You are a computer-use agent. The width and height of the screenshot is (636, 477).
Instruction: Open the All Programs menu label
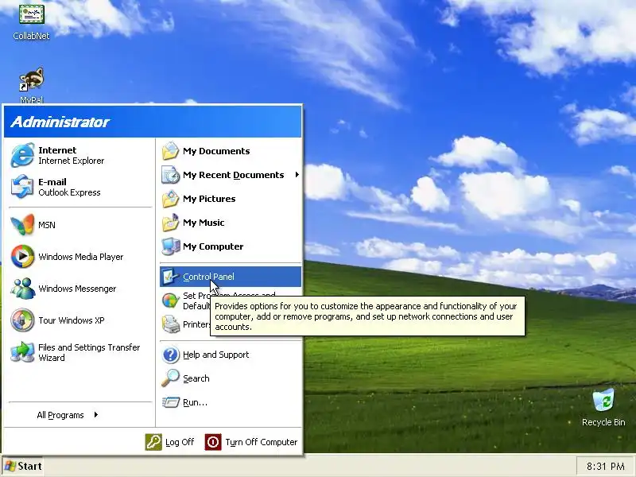click(x=60, y=415)
